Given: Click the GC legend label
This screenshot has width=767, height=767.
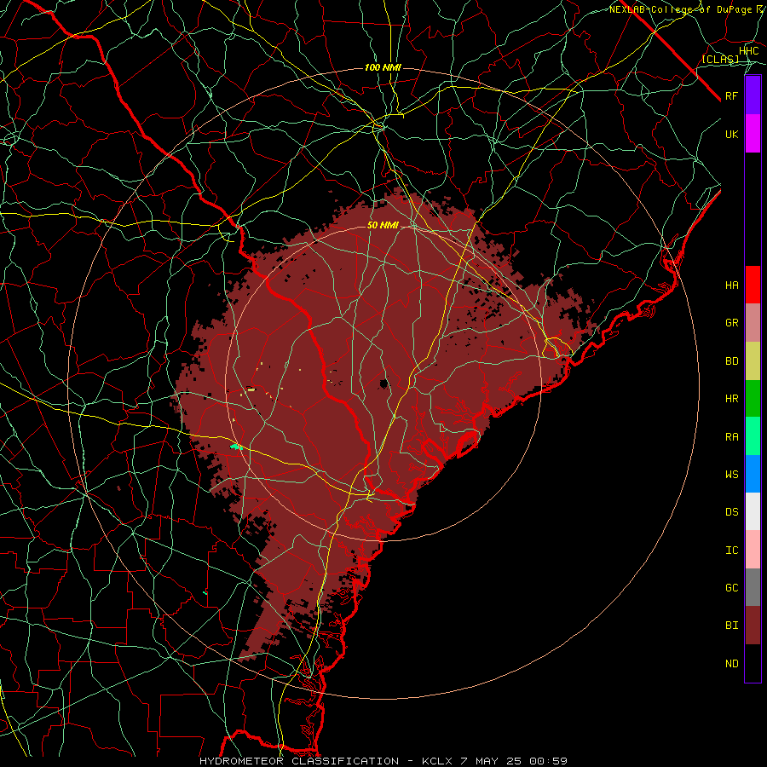Looking at the screenshot, I should (x=732, y=588).
